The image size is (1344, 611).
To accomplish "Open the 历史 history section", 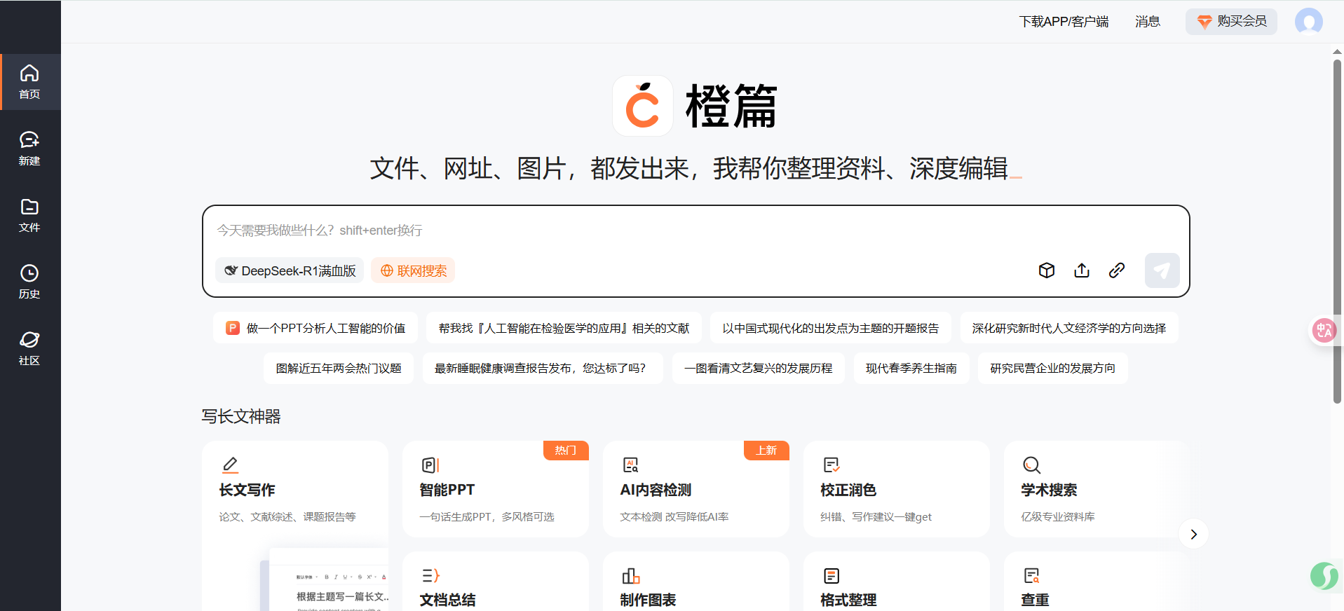I will pyautogui.click(x=29, y=282).
